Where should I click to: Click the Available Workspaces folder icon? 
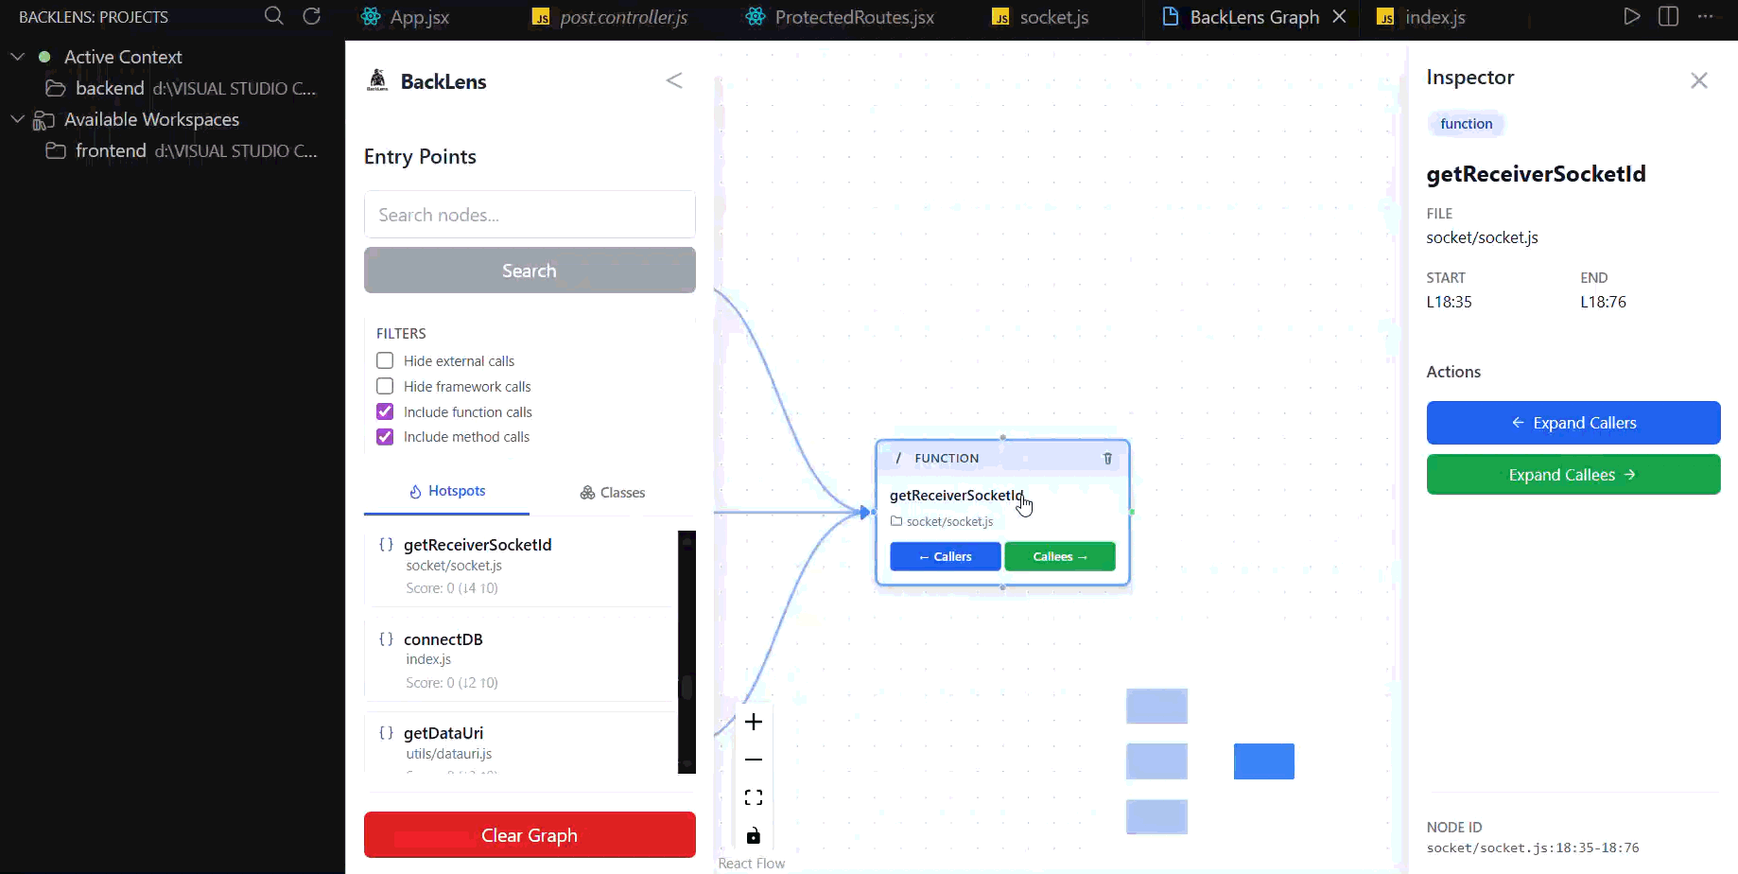click(43, 120)
